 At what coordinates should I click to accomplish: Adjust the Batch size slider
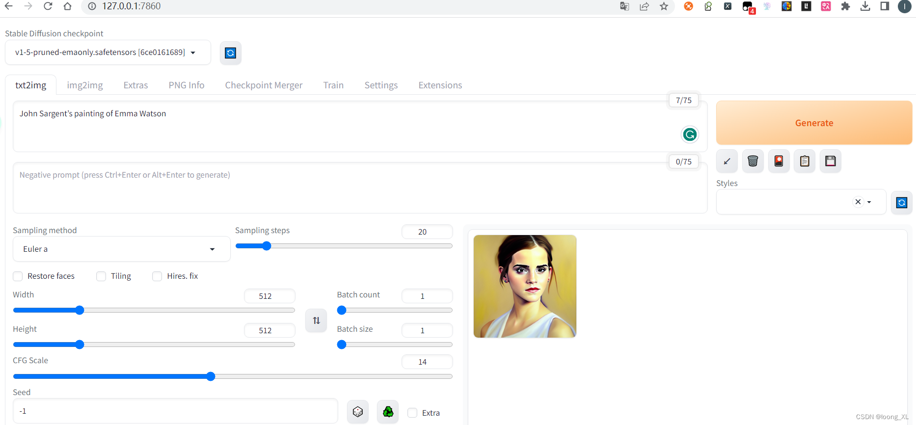[x=395, y=345]
